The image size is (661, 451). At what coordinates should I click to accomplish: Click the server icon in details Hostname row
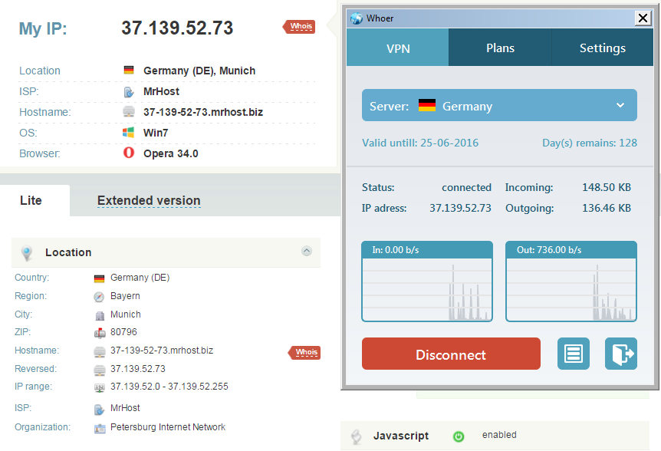tap(100, 351)
